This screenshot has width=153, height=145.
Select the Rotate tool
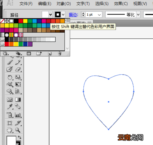[10, 77]
